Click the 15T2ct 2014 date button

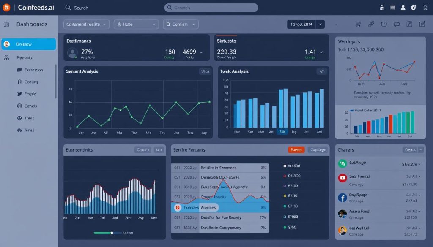301,24
